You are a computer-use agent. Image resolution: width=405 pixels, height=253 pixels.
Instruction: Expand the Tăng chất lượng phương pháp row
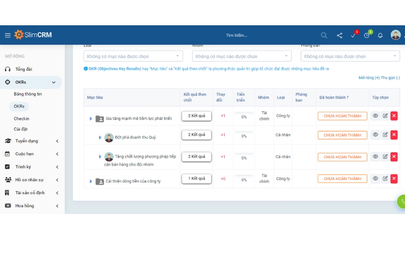[x=100, y=156]
